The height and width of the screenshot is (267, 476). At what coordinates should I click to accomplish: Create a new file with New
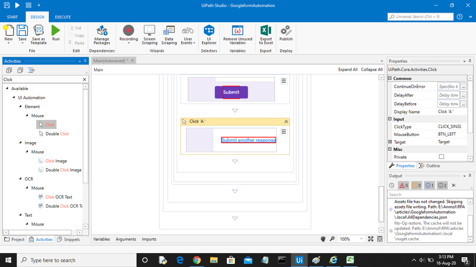pyautogui.click(x=8, y=33)
